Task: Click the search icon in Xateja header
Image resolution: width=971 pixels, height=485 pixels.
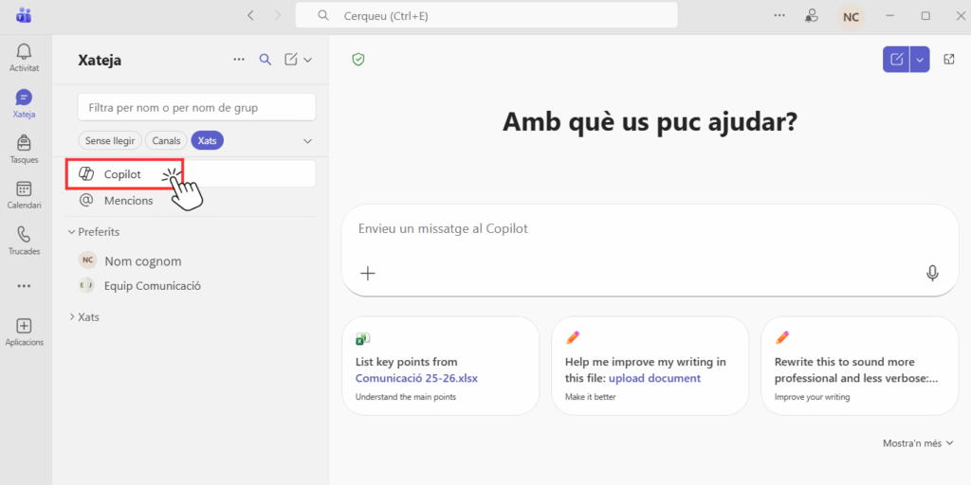Action: pyautogui.click(x=266, y=60)
